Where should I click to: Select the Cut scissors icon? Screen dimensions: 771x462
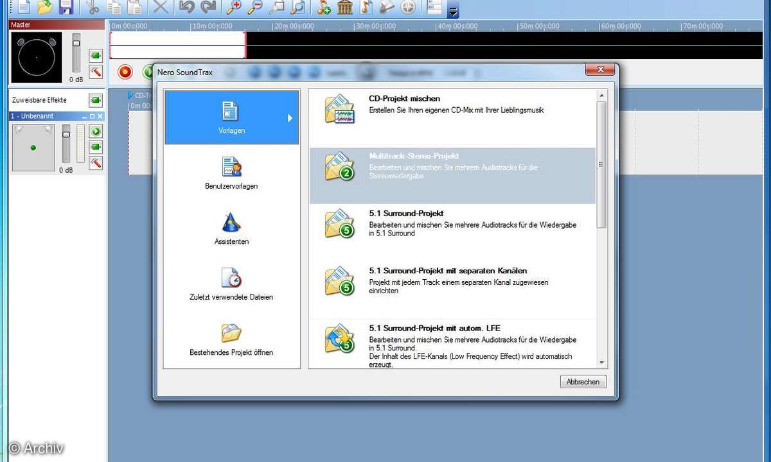93,7
